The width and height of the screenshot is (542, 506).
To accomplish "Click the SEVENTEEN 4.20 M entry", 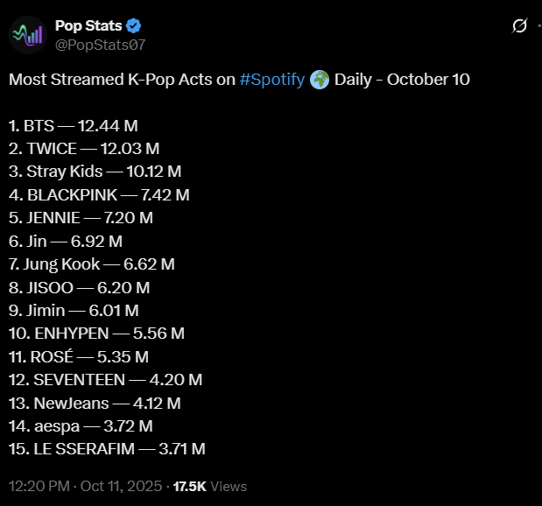I will 105,380.
